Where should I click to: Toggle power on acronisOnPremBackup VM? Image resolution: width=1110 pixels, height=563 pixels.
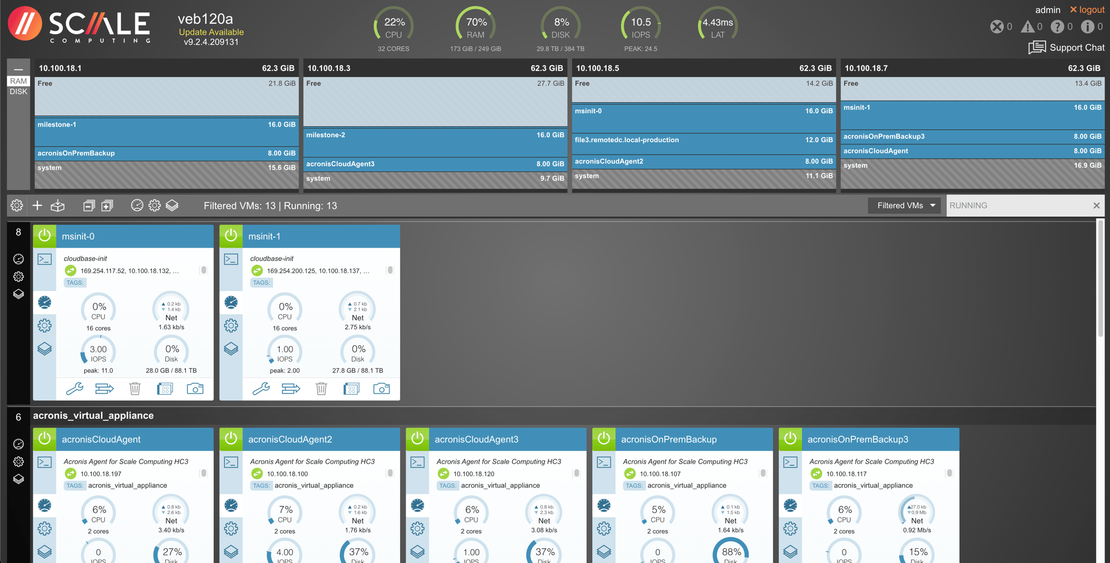click(604, 439)
